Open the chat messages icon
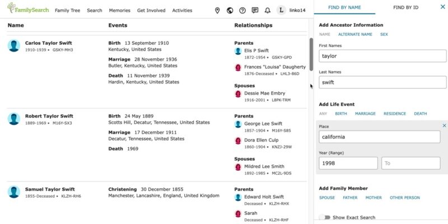 (255, 10)
